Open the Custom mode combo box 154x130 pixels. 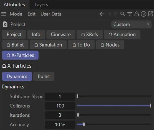131,24
